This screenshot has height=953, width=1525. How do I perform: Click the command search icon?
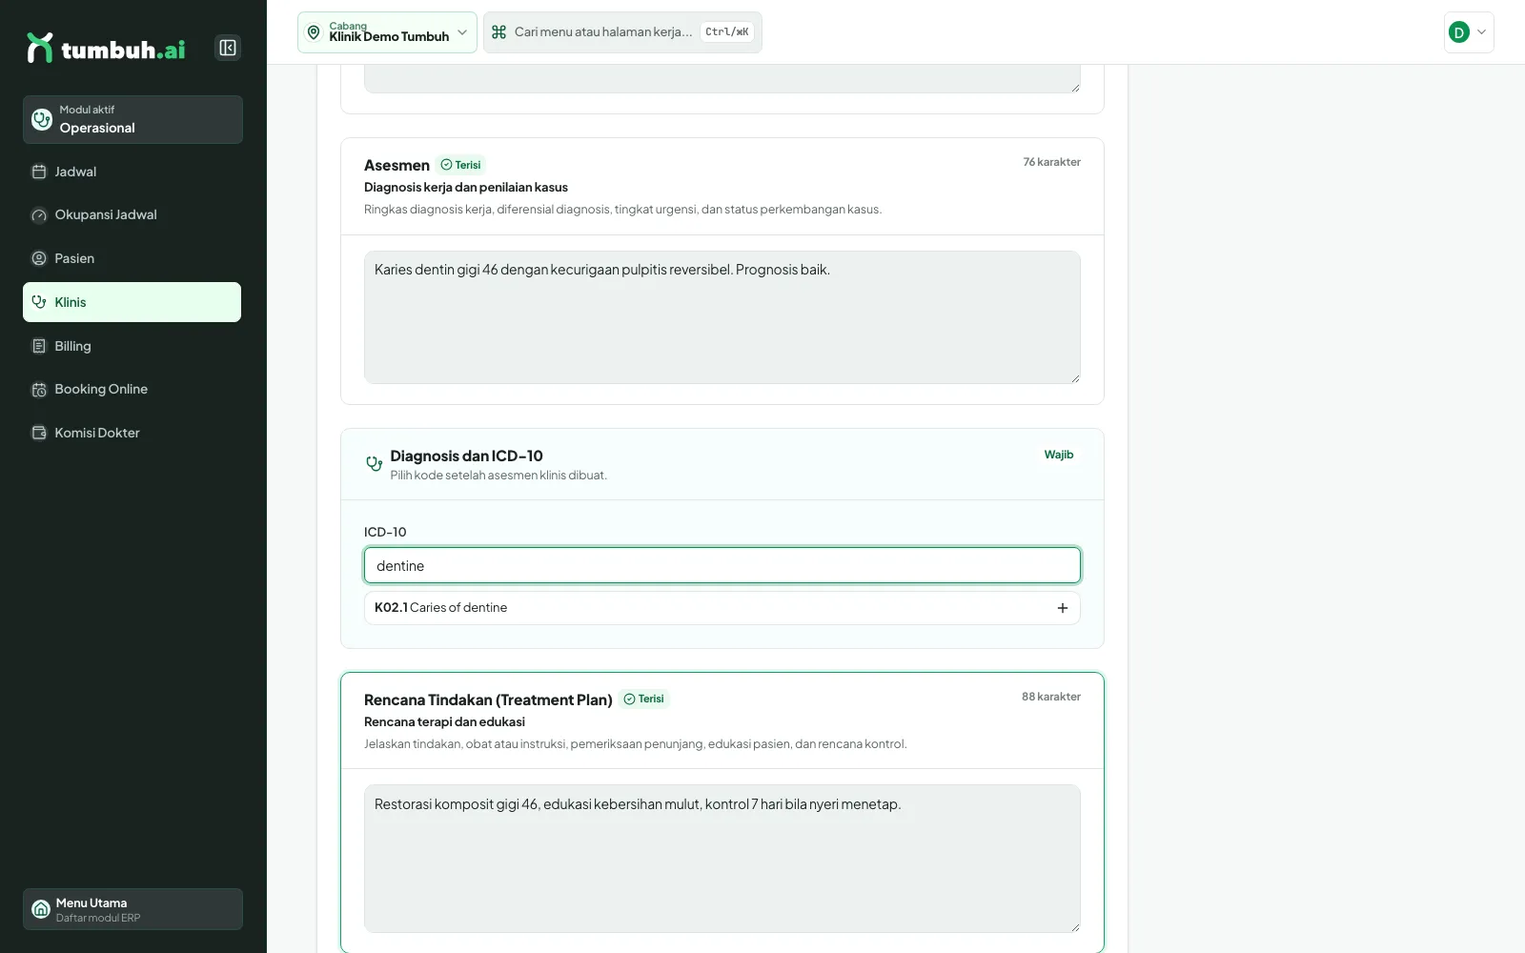(x=498, y=32)
